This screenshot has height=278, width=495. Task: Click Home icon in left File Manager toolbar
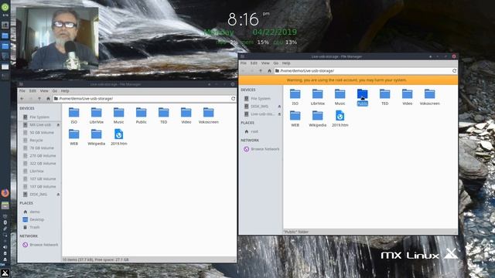[x=48, y=99]
